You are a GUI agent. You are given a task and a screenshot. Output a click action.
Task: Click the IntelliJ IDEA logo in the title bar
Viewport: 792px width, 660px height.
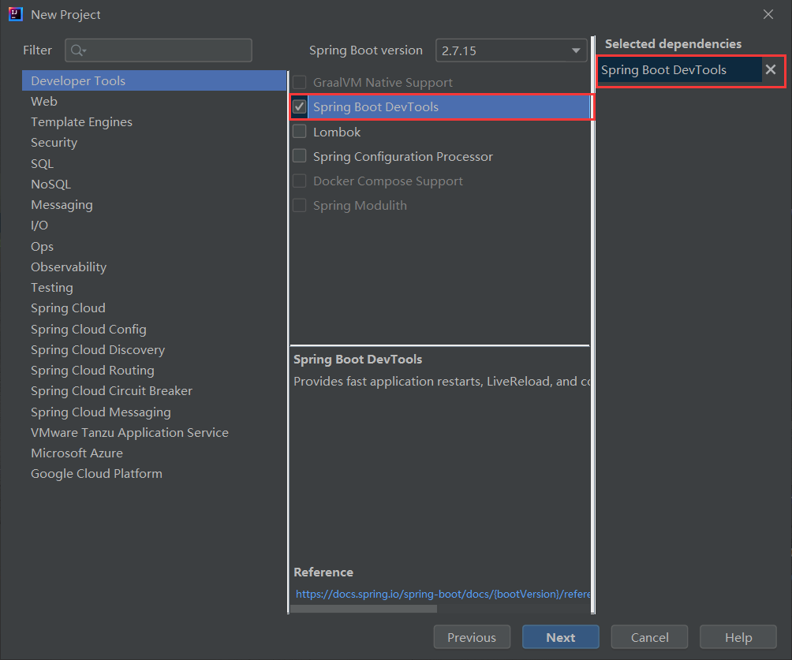[x=14, y=14]
